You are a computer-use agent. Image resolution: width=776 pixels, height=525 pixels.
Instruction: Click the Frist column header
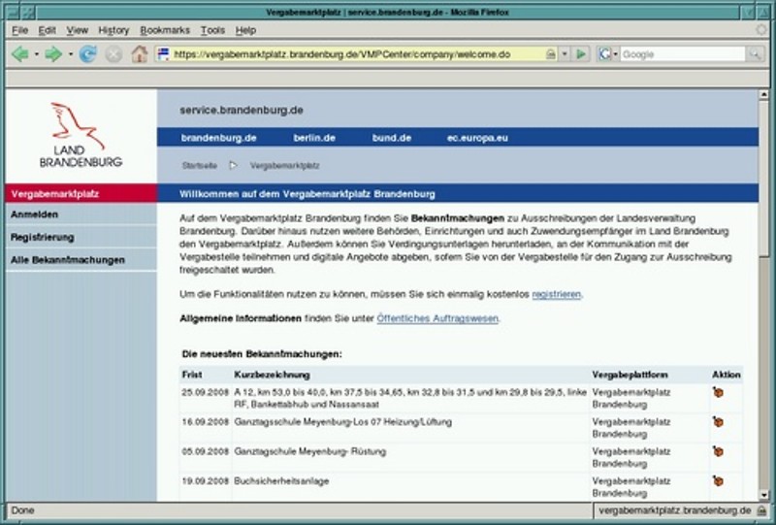point(192,375)
